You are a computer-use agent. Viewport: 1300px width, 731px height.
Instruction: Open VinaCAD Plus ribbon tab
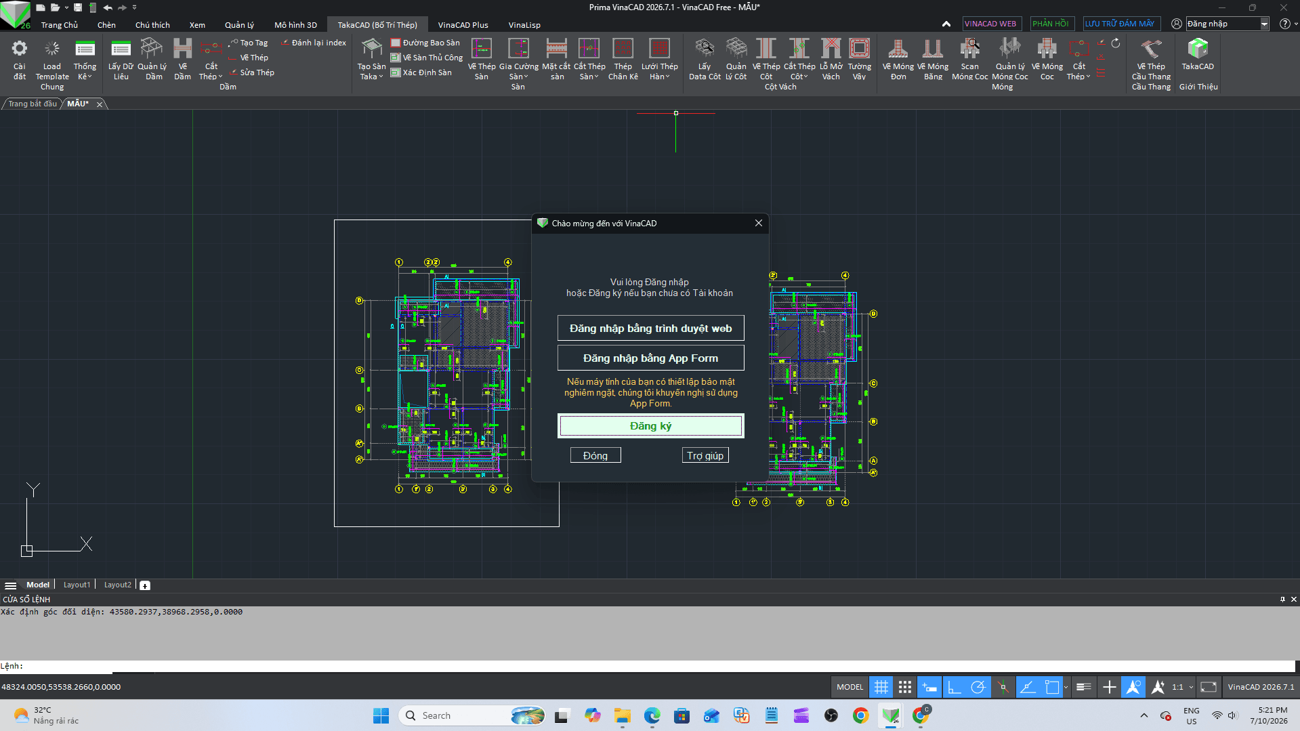tap(463, 25)
